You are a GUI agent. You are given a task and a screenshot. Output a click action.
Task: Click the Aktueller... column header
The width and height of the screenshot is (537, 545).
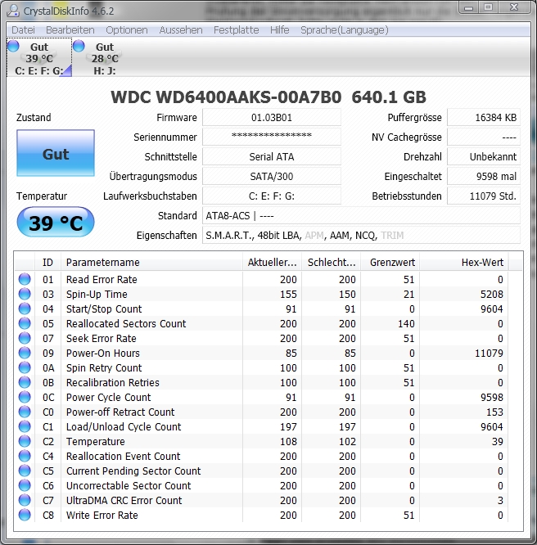click(x=273, y=262)
